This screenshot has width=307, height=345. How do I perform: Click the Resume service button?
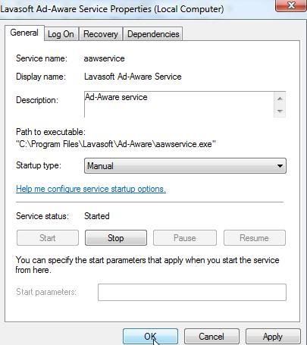pos(254,238)
